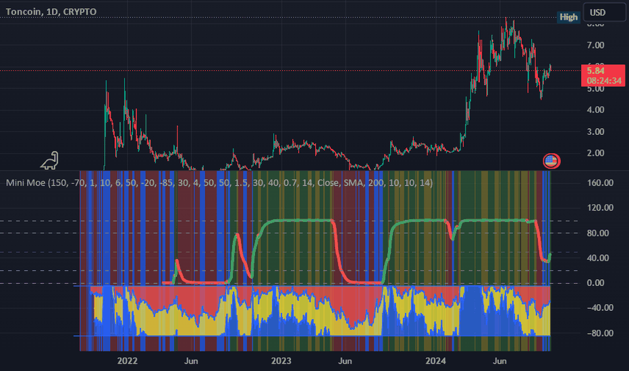Screen dimensions: 629x371
Task: Click the 120.00 indicator axis label
Action: point(600,208)
